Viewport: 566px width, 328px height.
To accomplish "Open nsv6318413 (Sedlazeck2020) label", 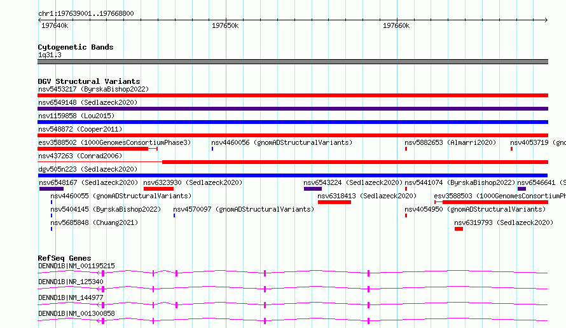I will (x=367, y=196).
